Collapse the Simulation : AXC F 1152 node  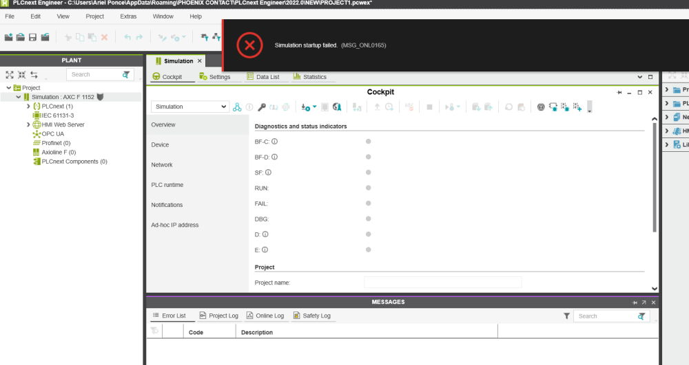tap(19, 97)
